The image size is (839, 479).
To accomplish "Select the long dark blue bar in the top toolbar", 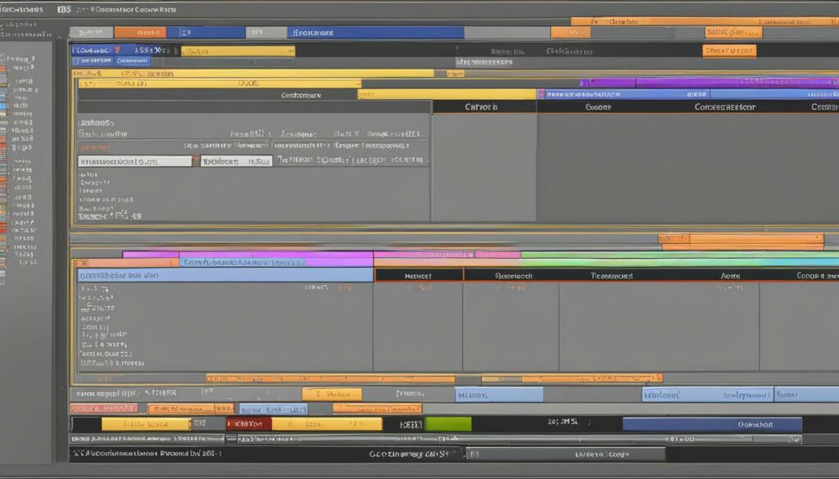I will 375,33.
